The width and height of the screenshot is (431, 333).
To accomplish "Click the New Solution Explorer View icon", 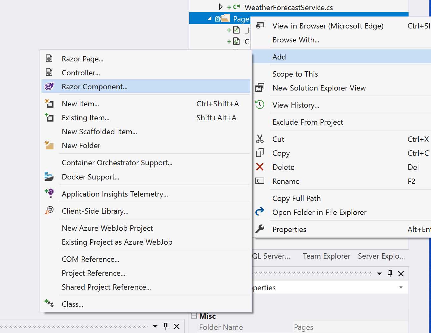I will pos(260,88).
